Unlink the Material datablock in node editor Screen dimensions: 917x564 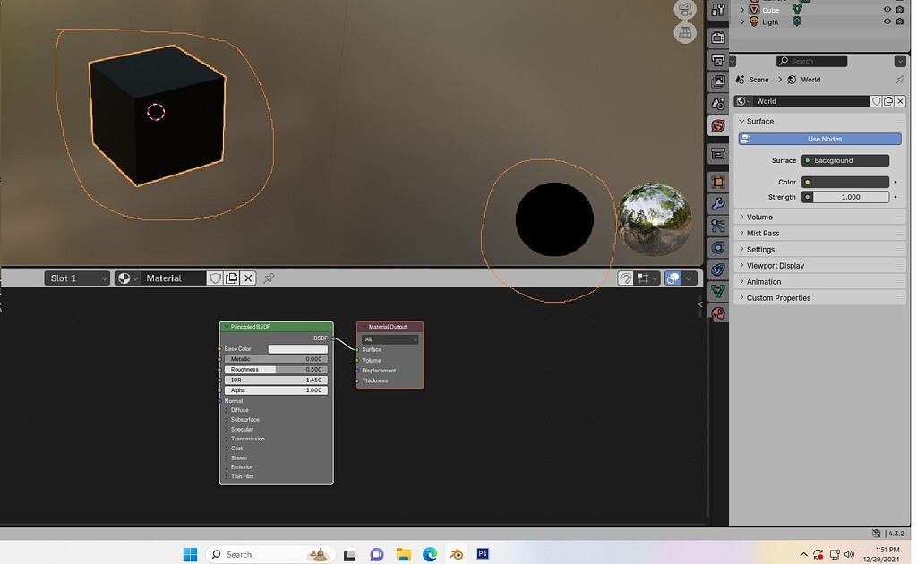pyautogui.click(x=248, y=278)
